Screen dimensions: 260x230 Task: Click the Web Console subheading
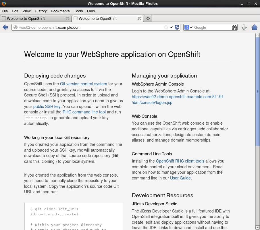tap(145, 116)
